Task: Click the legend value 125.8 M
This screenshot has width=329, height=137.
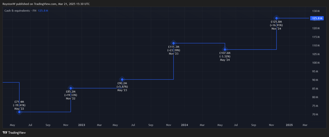Action: coord(43,11)
